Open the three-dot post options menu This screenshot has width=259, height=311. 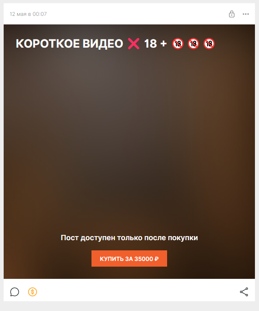(246, 14)
